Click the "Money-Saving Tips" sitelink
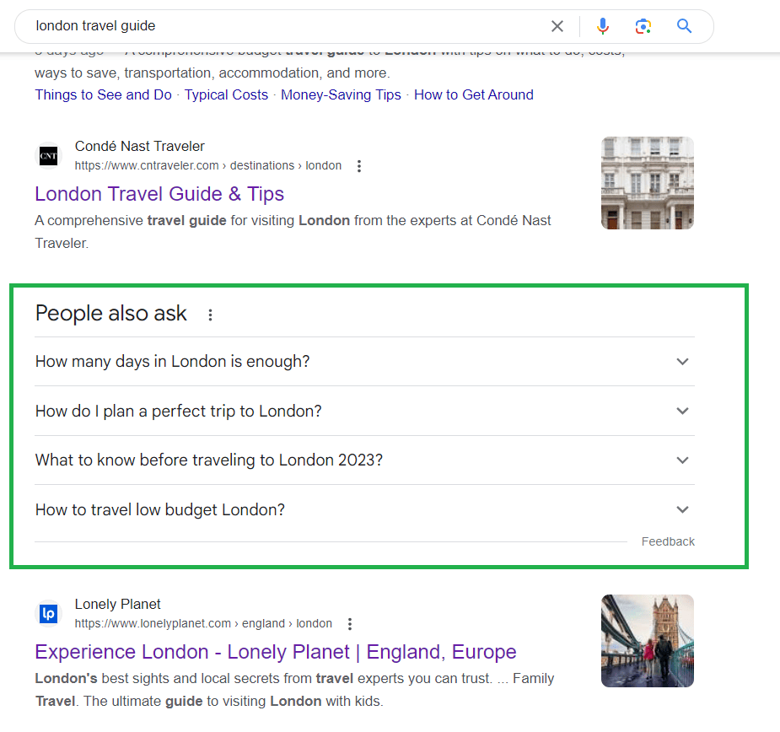 (x=341, y=94)
